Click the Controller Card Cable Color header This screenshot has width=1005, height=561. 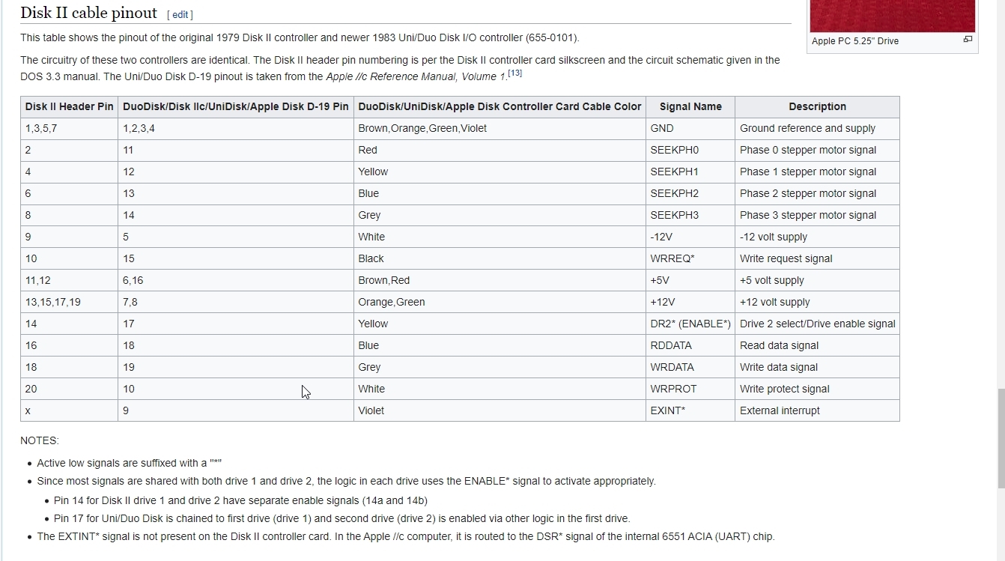pyautogui.click(x=500, y=106)
